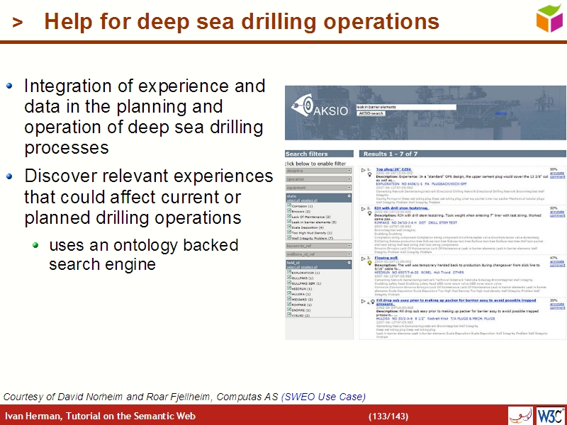Toggle the 'Leak in barrier elements' checkbox
Viewport: 567px width, 425px height.
point(288,222)
